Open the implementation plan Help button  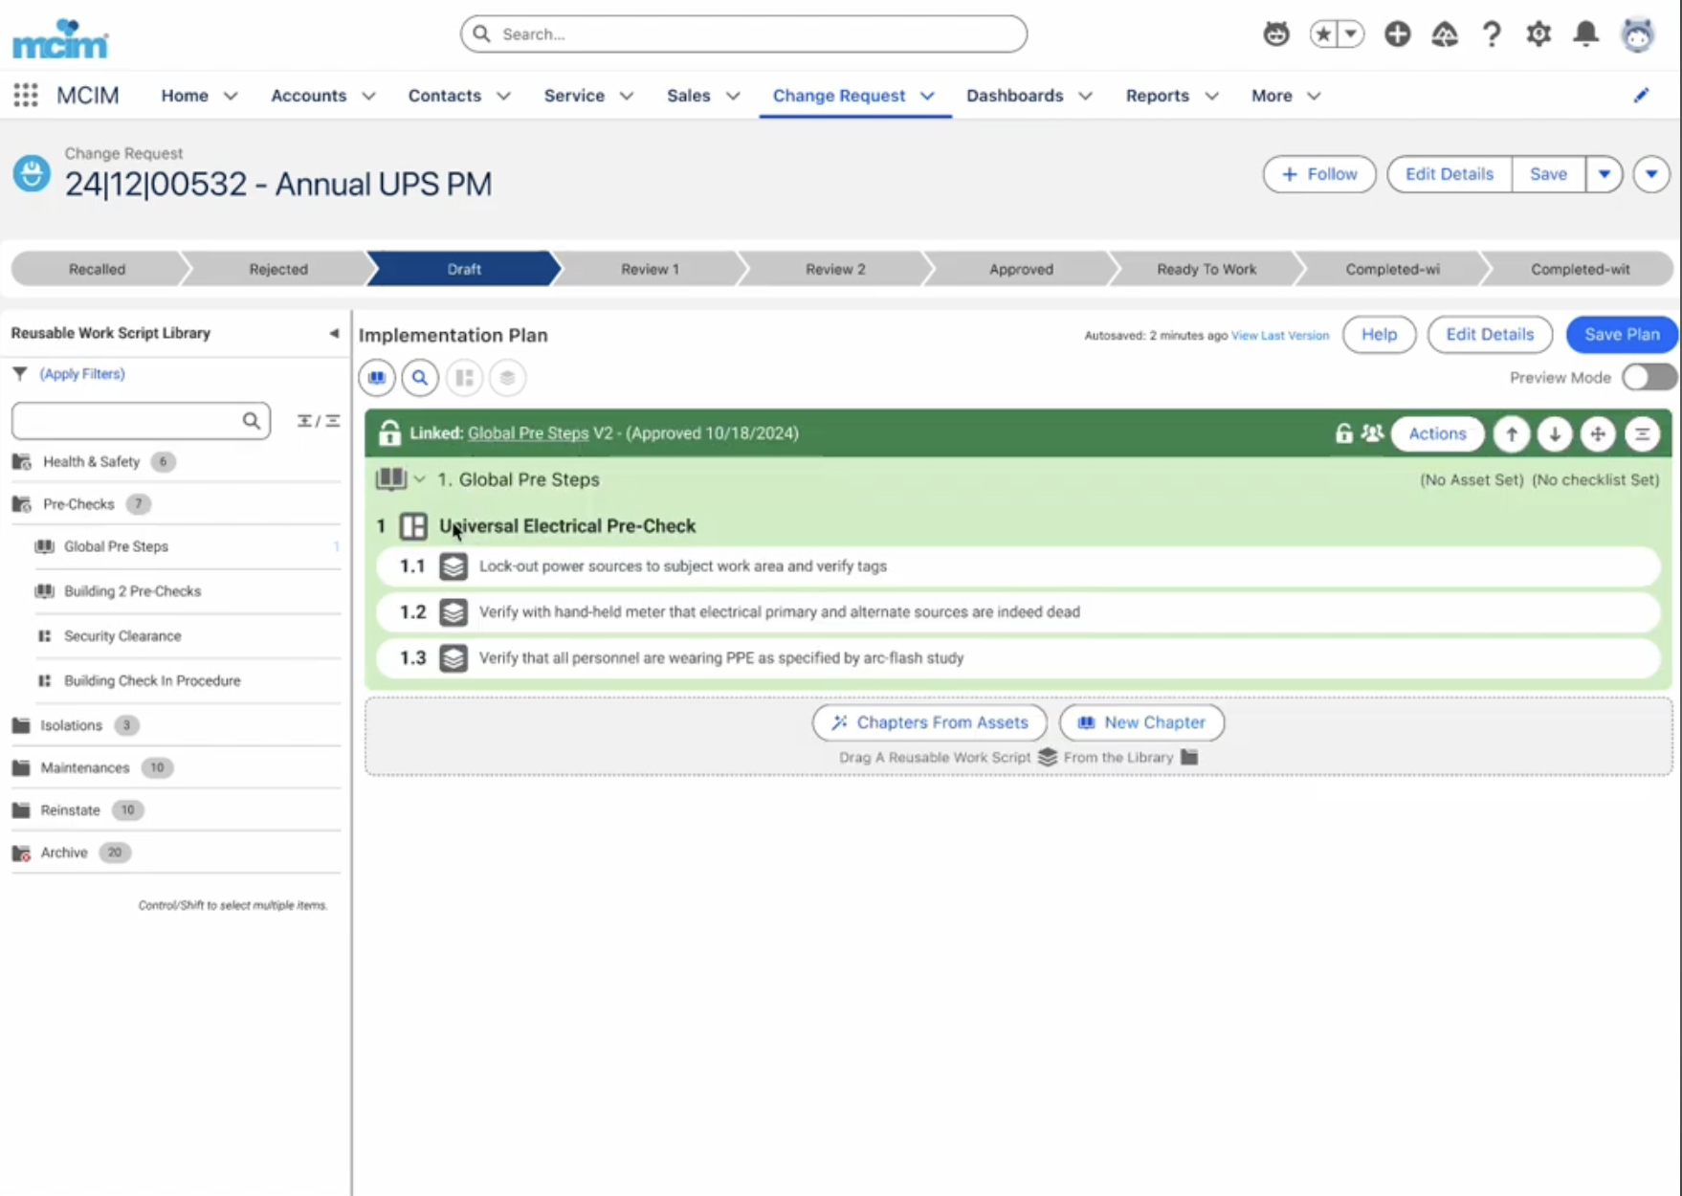[1379, 334]
